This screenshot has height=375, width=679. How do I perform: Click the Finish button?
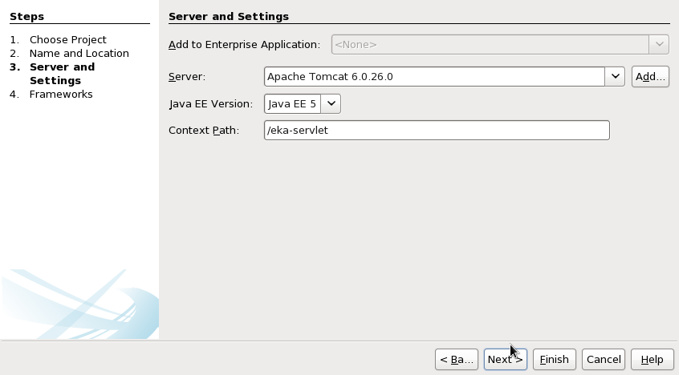[x=555, y=360]
